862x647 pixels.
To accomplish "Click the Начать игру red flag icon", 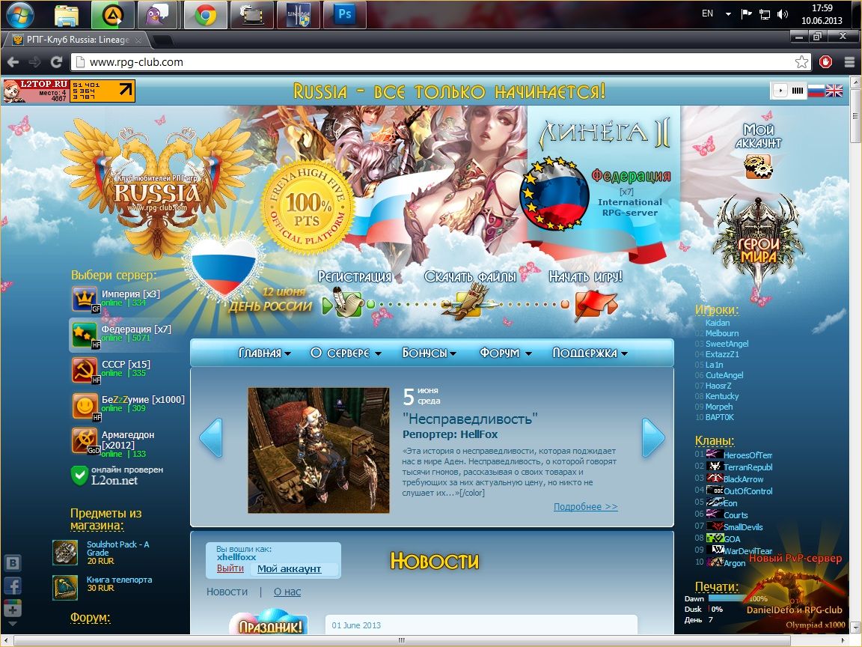I will coord(595,306).
